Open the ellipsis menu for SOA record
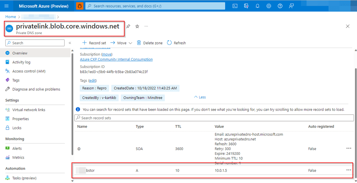 click(x=349, y=148)
